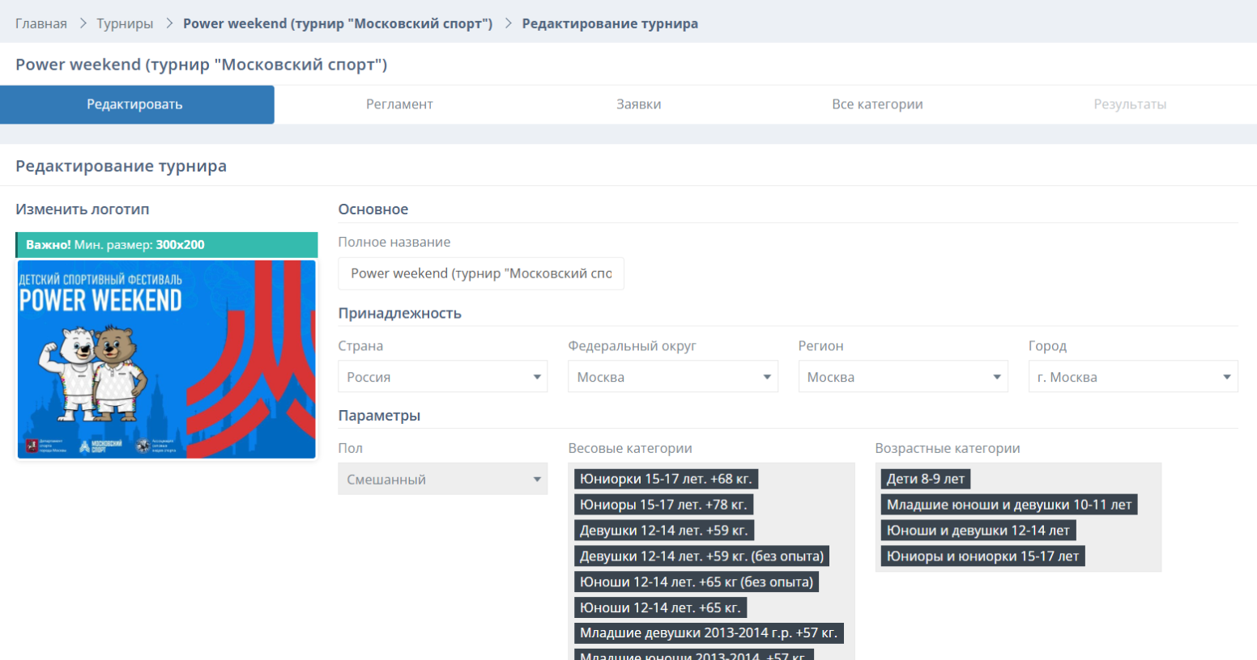Click the Пол dropdown arrow
Viewport: 1257px width, 660px height.
point(536,480)
